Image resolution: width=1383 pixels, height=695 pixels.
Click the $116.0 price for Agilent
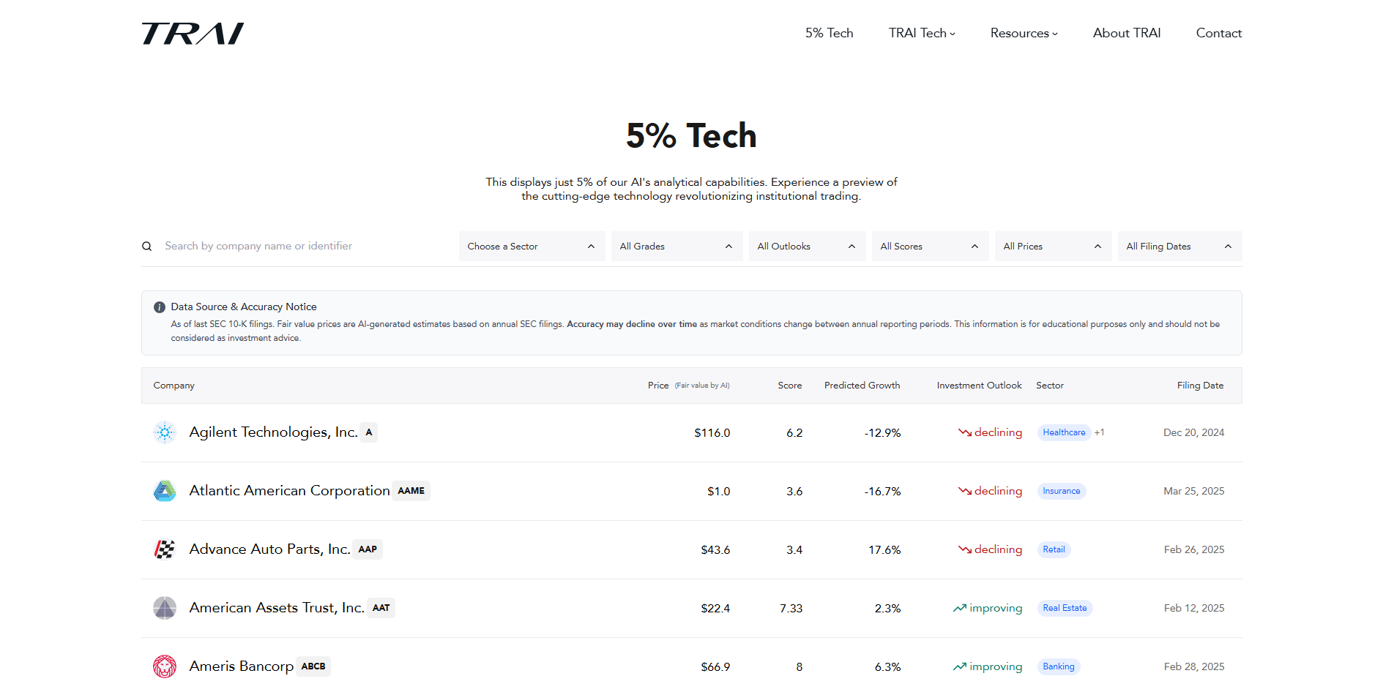tap(712, 433)
